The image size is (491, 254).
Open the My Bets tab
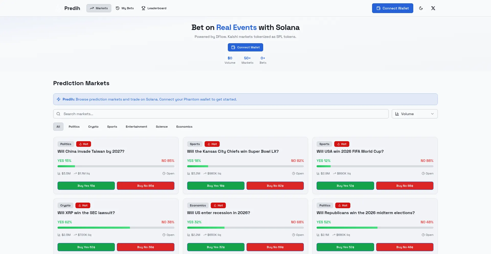[125, 8]
